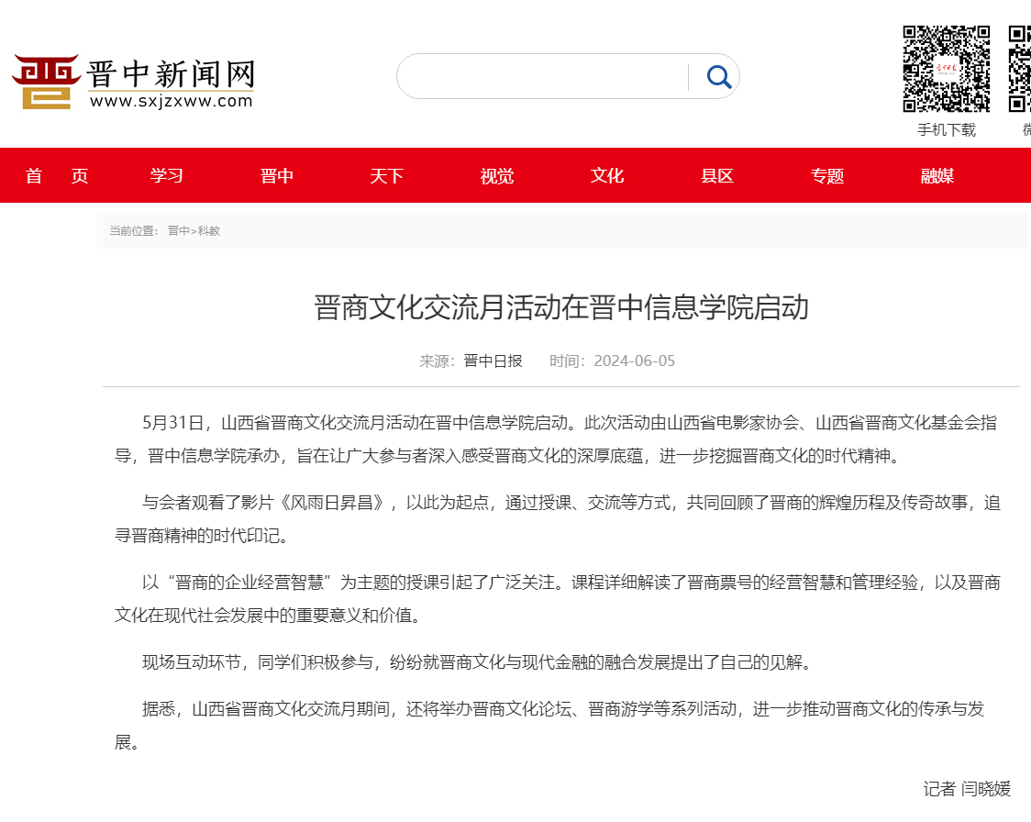Open the 文化 navigation item
Screen dimensions: 1031x822
pos(607,175)
